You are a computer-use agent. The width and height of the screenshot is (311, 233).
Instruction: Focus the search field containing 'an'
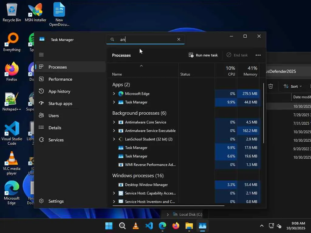tap(145, 39)
